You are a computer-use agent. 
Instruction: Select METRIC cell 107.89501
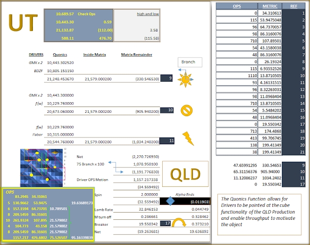(x=270, y=41)
